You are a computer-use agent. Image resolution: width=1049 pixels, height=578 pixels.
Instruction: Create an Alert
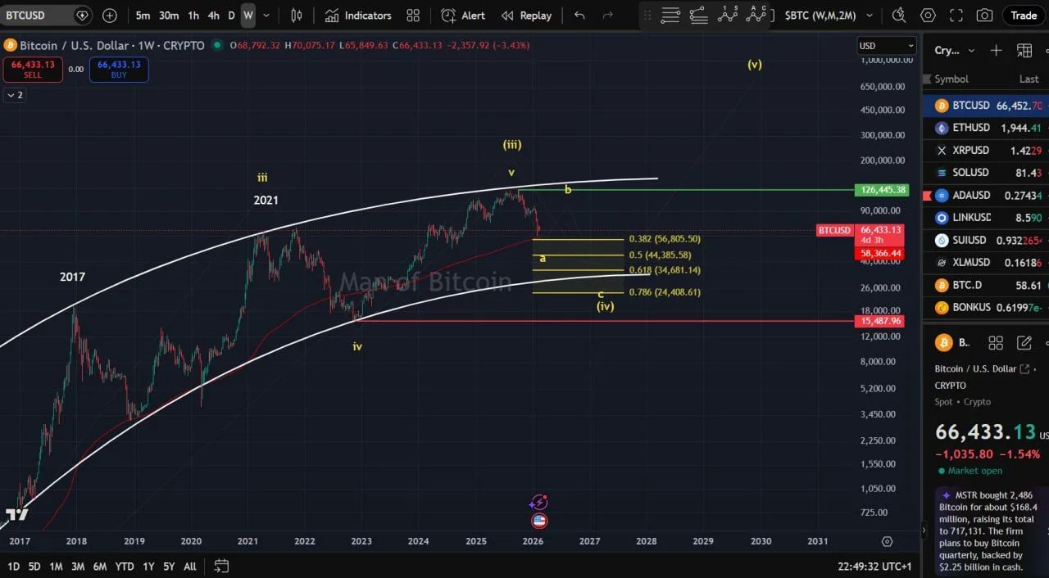[463, 16]
